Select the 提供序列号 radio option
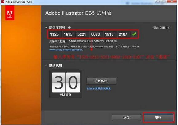Screen dimensions: 178x125 (46, 28)
